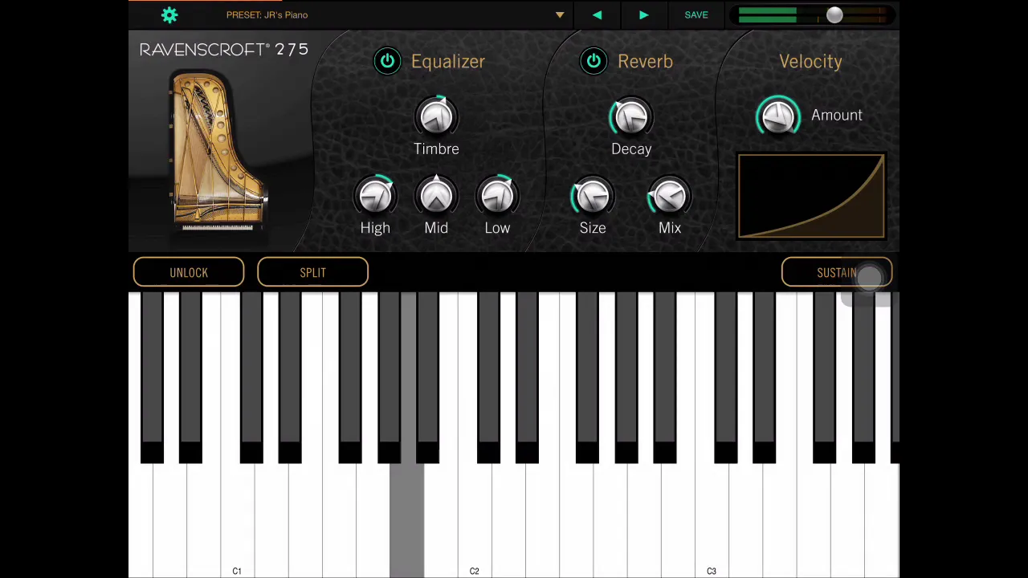Open the preset dropdown arrow

pos(560,15)
